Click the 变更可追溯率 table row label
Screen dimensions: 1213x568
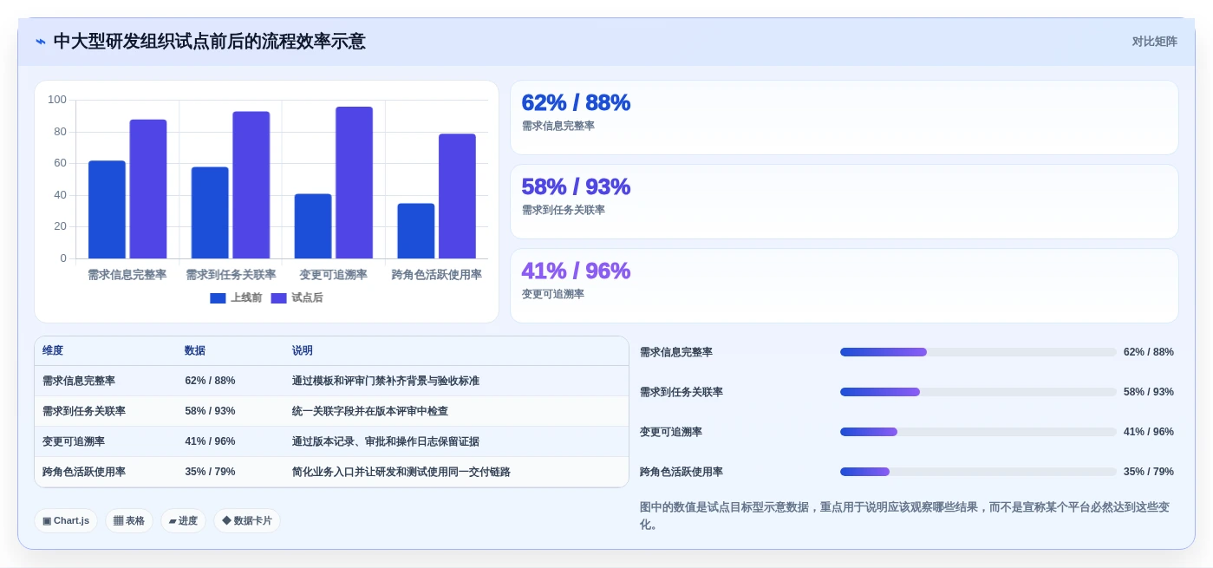[x=74, y=441]
